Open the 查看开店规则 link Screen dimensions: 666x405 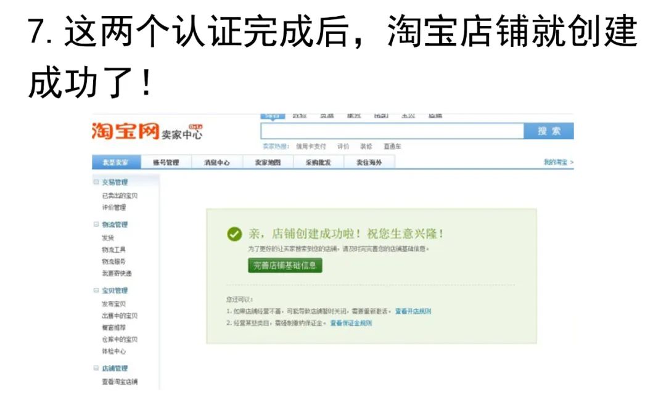414,311
